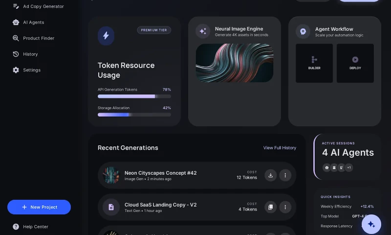
Task: Click the '+12.4%' Weekly Efficiency value
Action: pyautogui.click(x=367, y=207)
